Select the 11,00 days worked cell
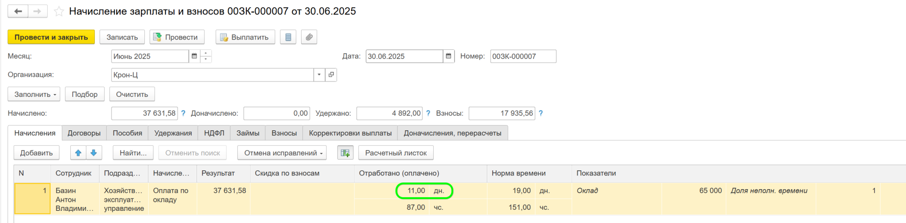The image size is (906, 223). coord(392,191)
